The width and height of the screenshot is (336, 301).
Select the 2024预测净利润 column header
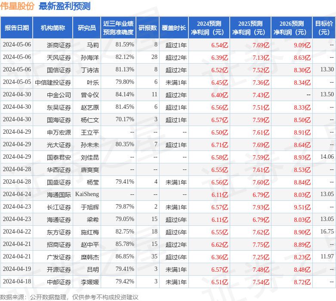click(209, 28)
